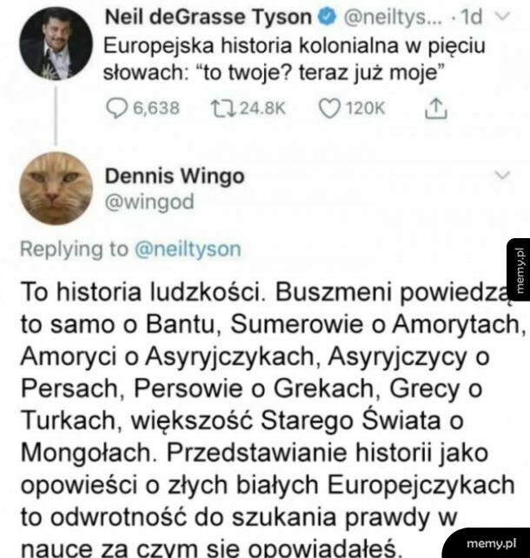Open the share upload icon

point(436,108)
